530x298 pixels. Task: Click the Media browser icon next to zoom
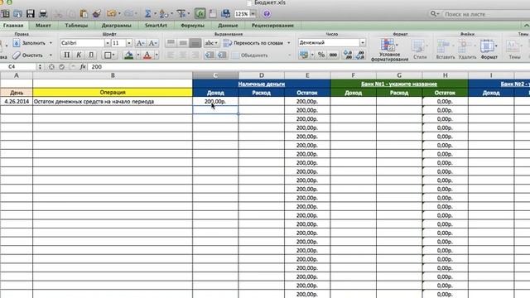point(225,13)
